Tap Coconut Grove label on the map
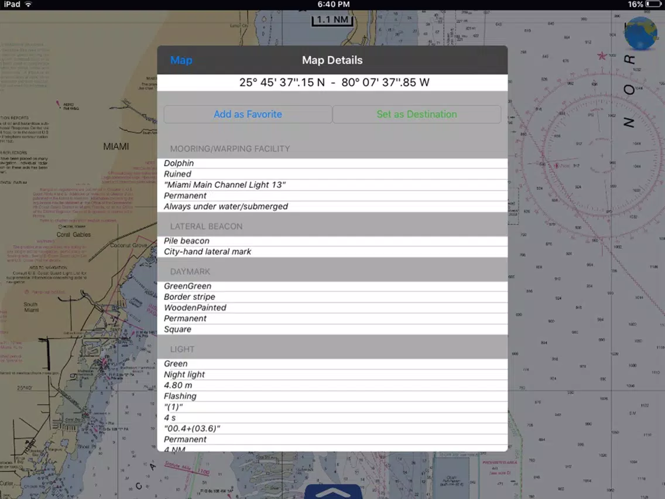The image size is (665, 499). 128,245
